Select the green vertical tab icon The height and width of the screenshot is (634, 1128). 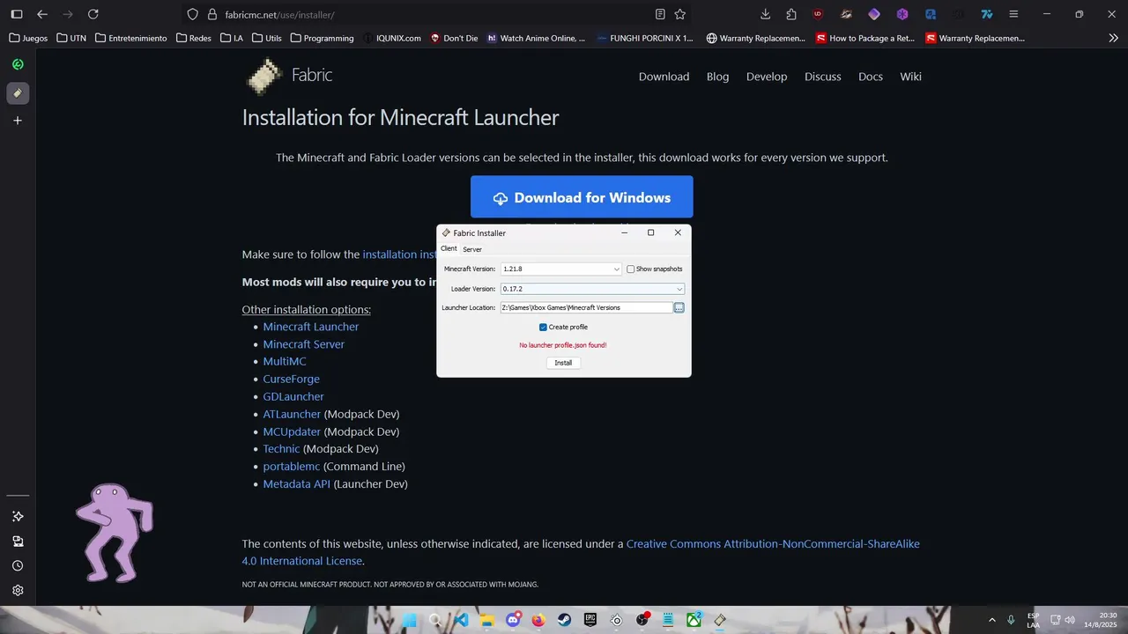tap(18, 64)
